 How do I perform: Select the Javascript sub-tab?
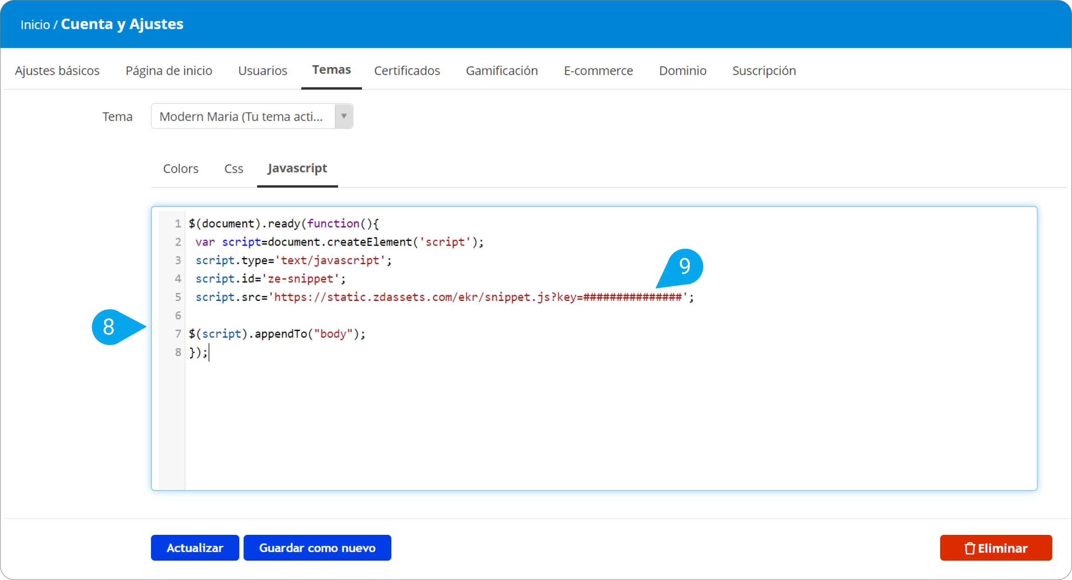pyautogui.click(x=298, y=168)
